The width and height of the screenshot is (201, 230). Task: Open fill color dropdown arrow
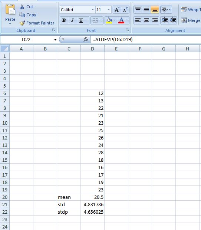(115, 20)
